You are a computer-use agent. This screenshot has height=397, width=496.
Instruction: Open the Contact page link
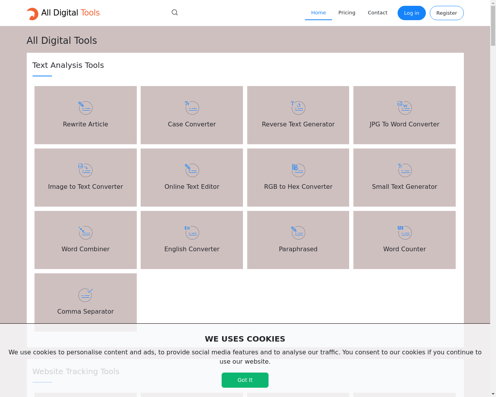[377, 13]
